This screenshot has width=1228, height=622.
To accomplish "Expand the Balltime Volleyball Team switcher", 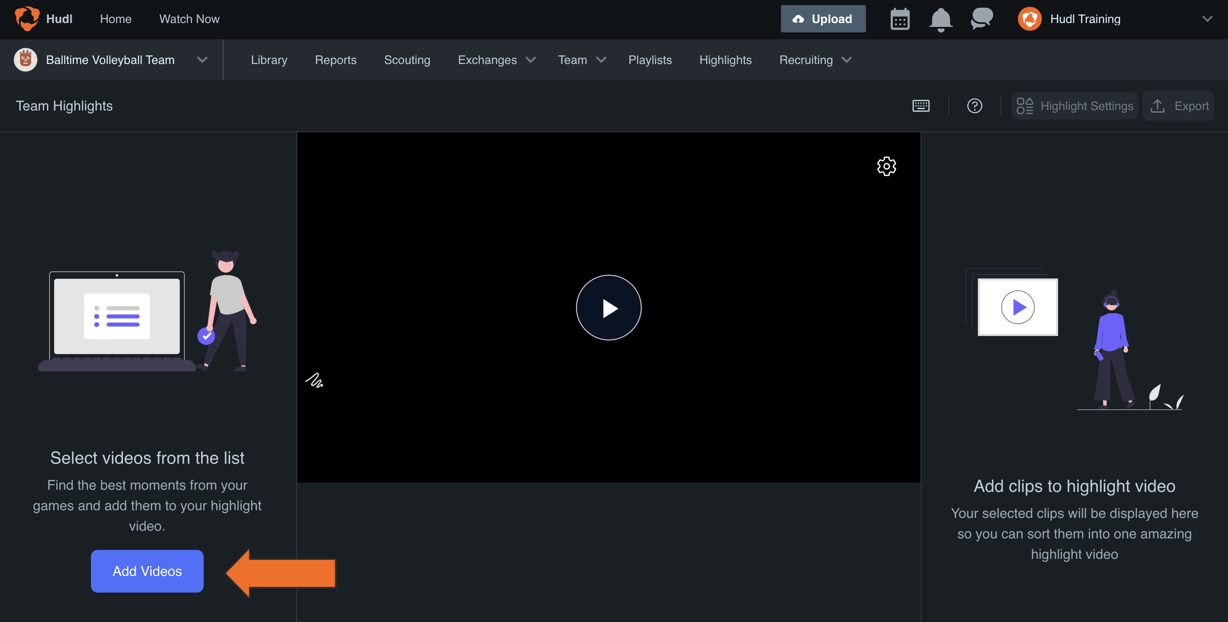I will pos(202,60).
